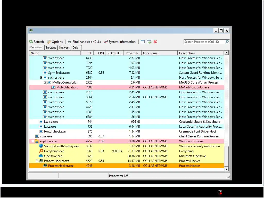Click the svchost.exe 5372 process icon
Screen dimensions: 264x198
coord(45,102)
